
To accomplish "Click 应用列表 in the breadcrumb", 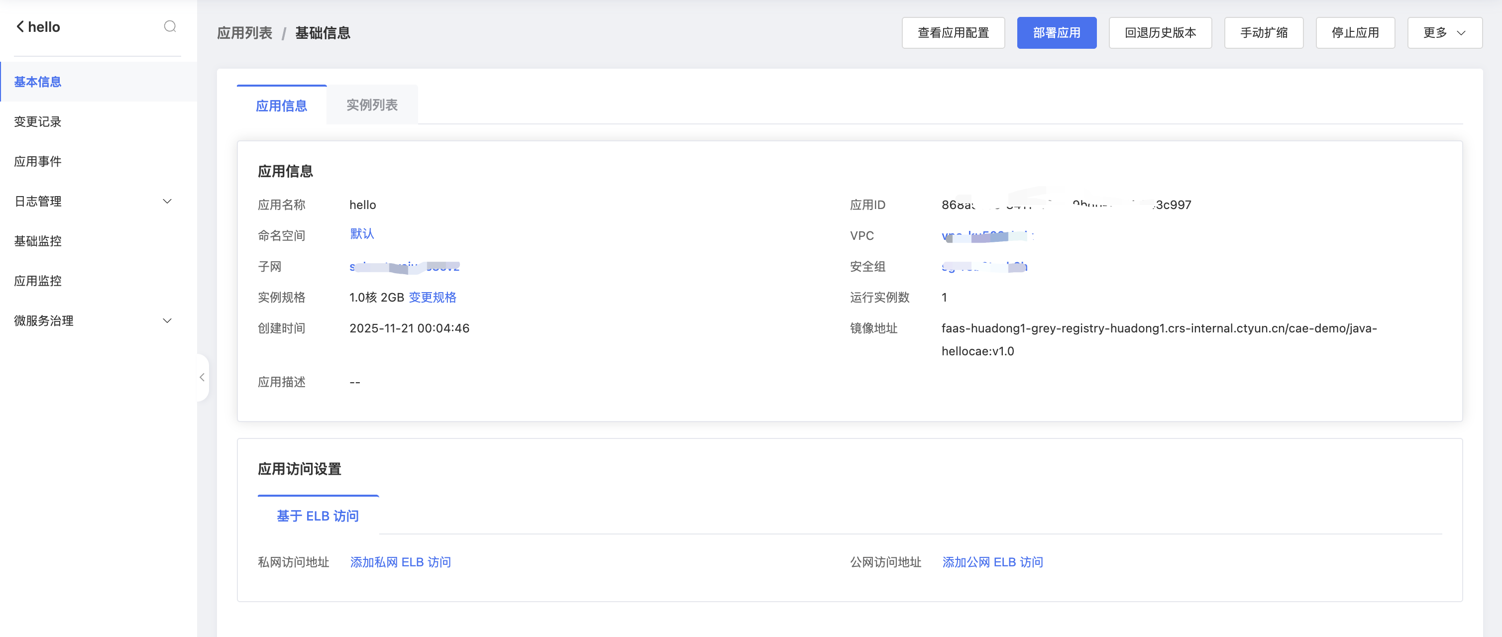I will point(244,33).
